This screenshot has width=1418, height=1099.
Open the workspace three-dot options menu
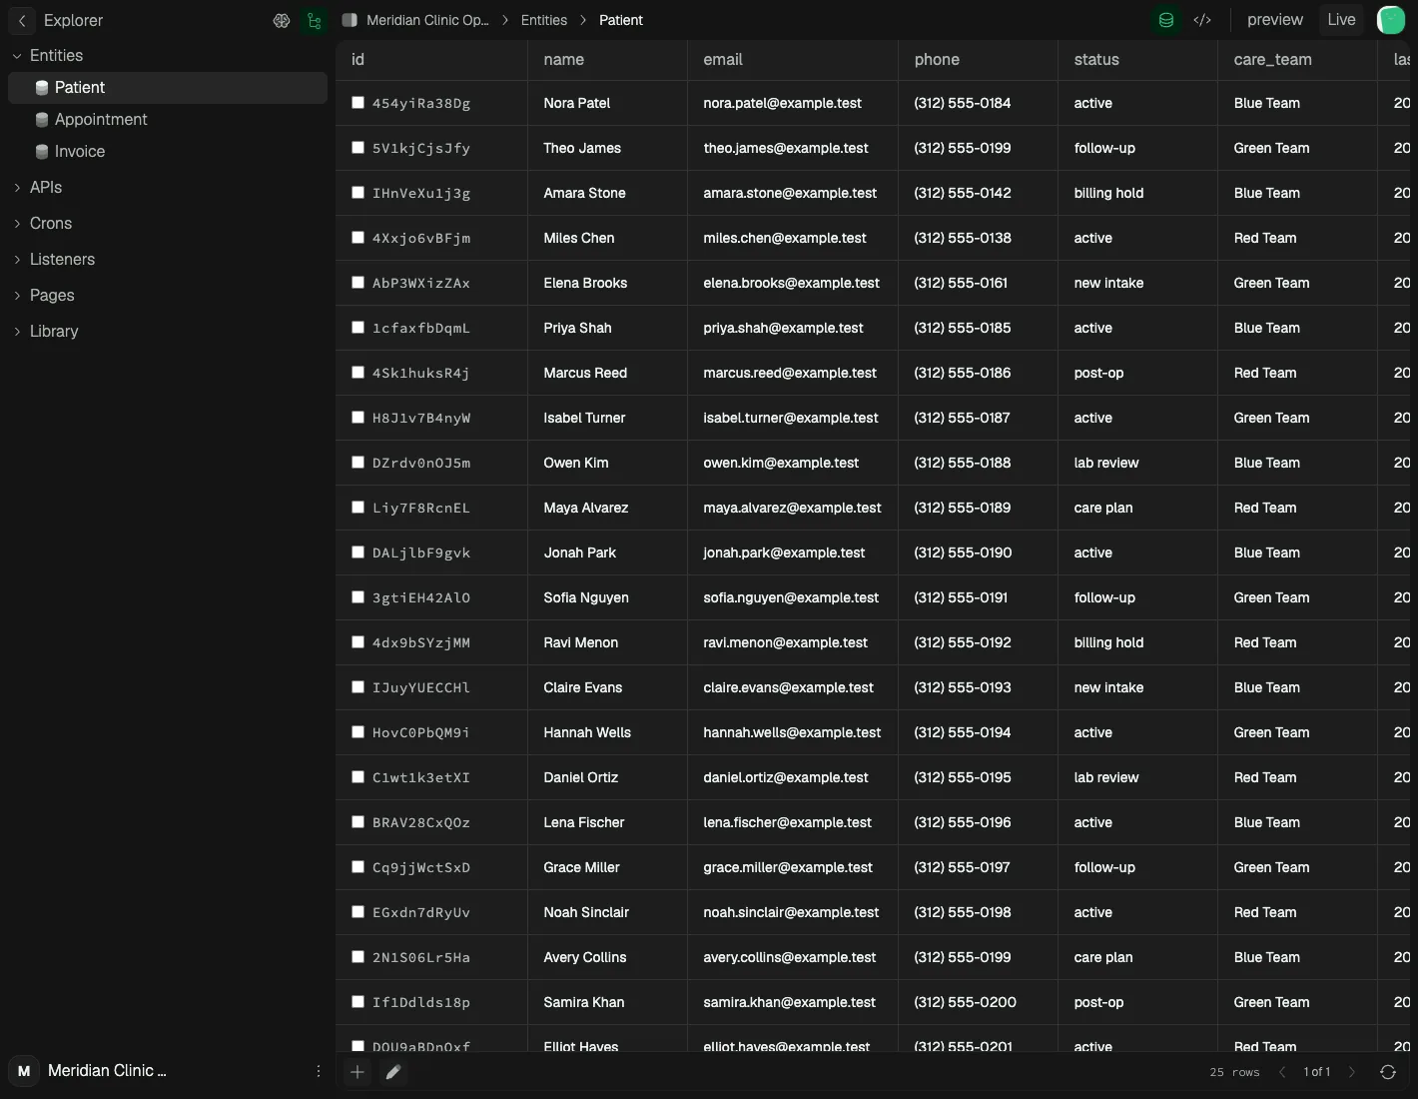click(x=319, y=1071)
